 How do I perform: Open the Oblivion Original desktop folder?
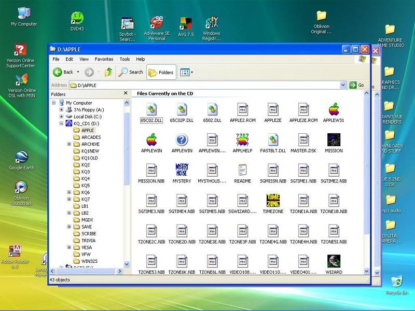point(321,22)
